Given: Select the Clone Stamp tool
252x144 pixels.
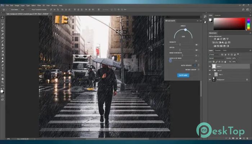Looking at the screenshot, I should pos(3,45).
